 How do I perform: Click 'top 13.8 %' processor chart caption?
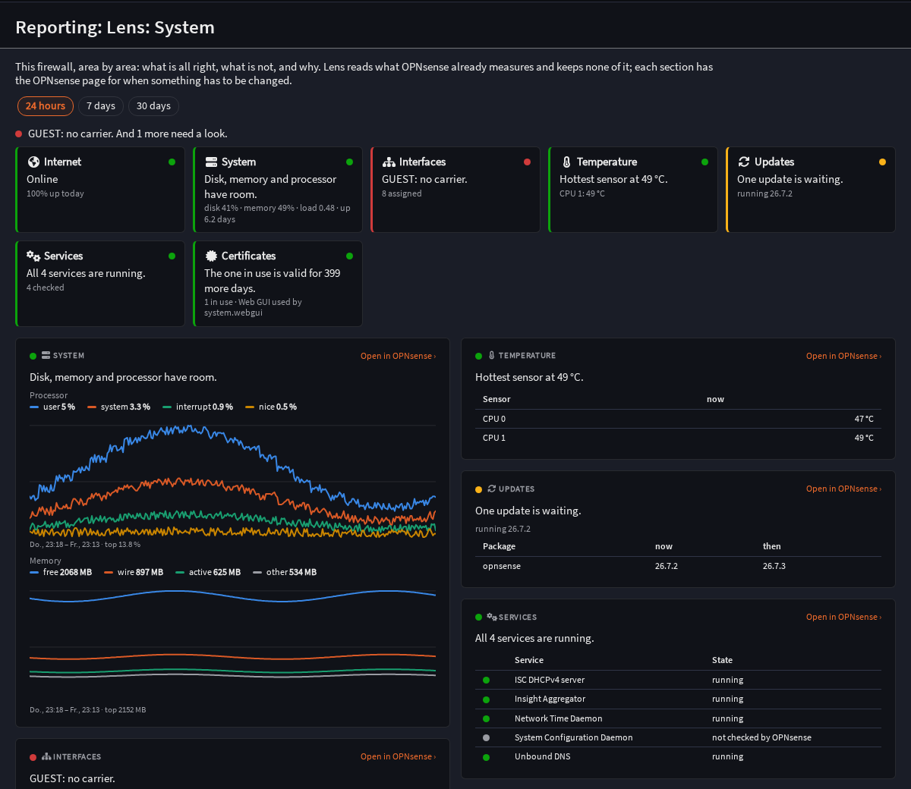pyautogui.click(x=122, y=545)
